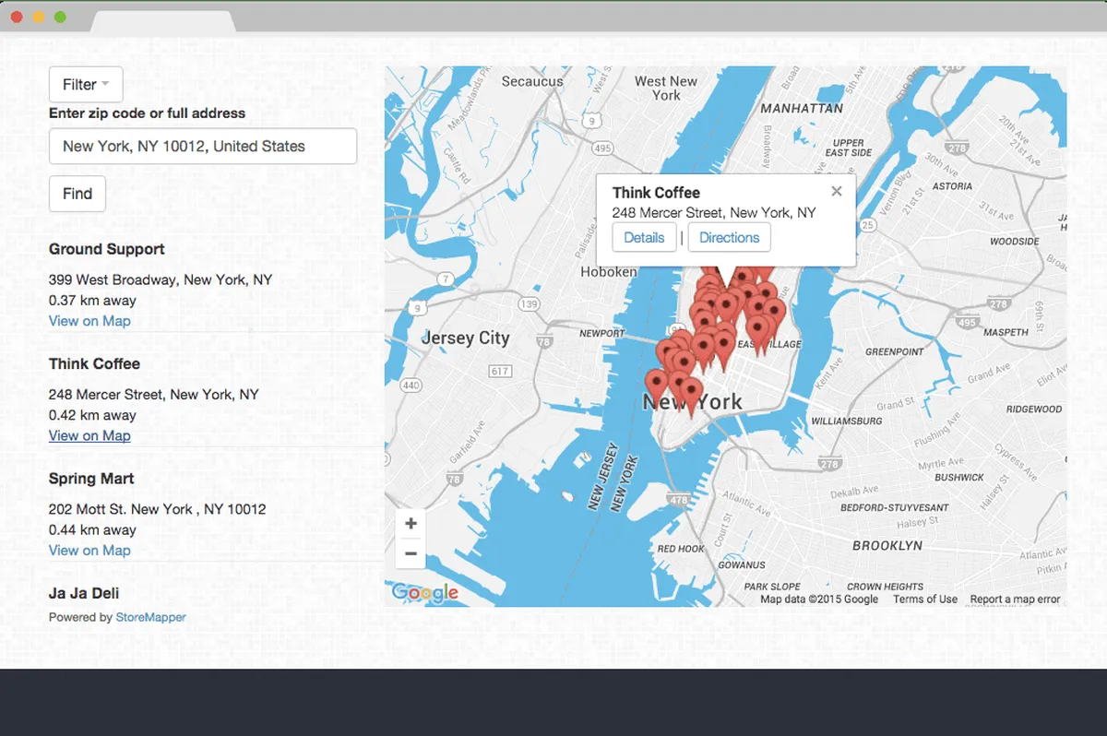Click the Brooklyn map label
Screen dimensions: 1107x736
[x=887, y=546]
